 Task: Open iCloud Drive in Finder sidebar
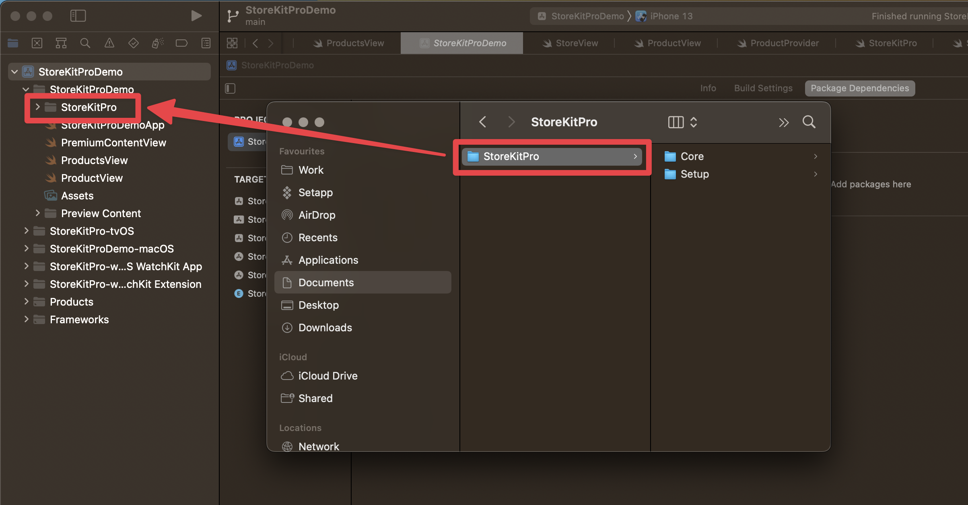point(362,376)
